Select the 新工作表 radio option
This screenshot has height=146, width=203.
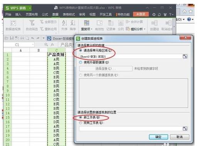[x=81, y=117]
